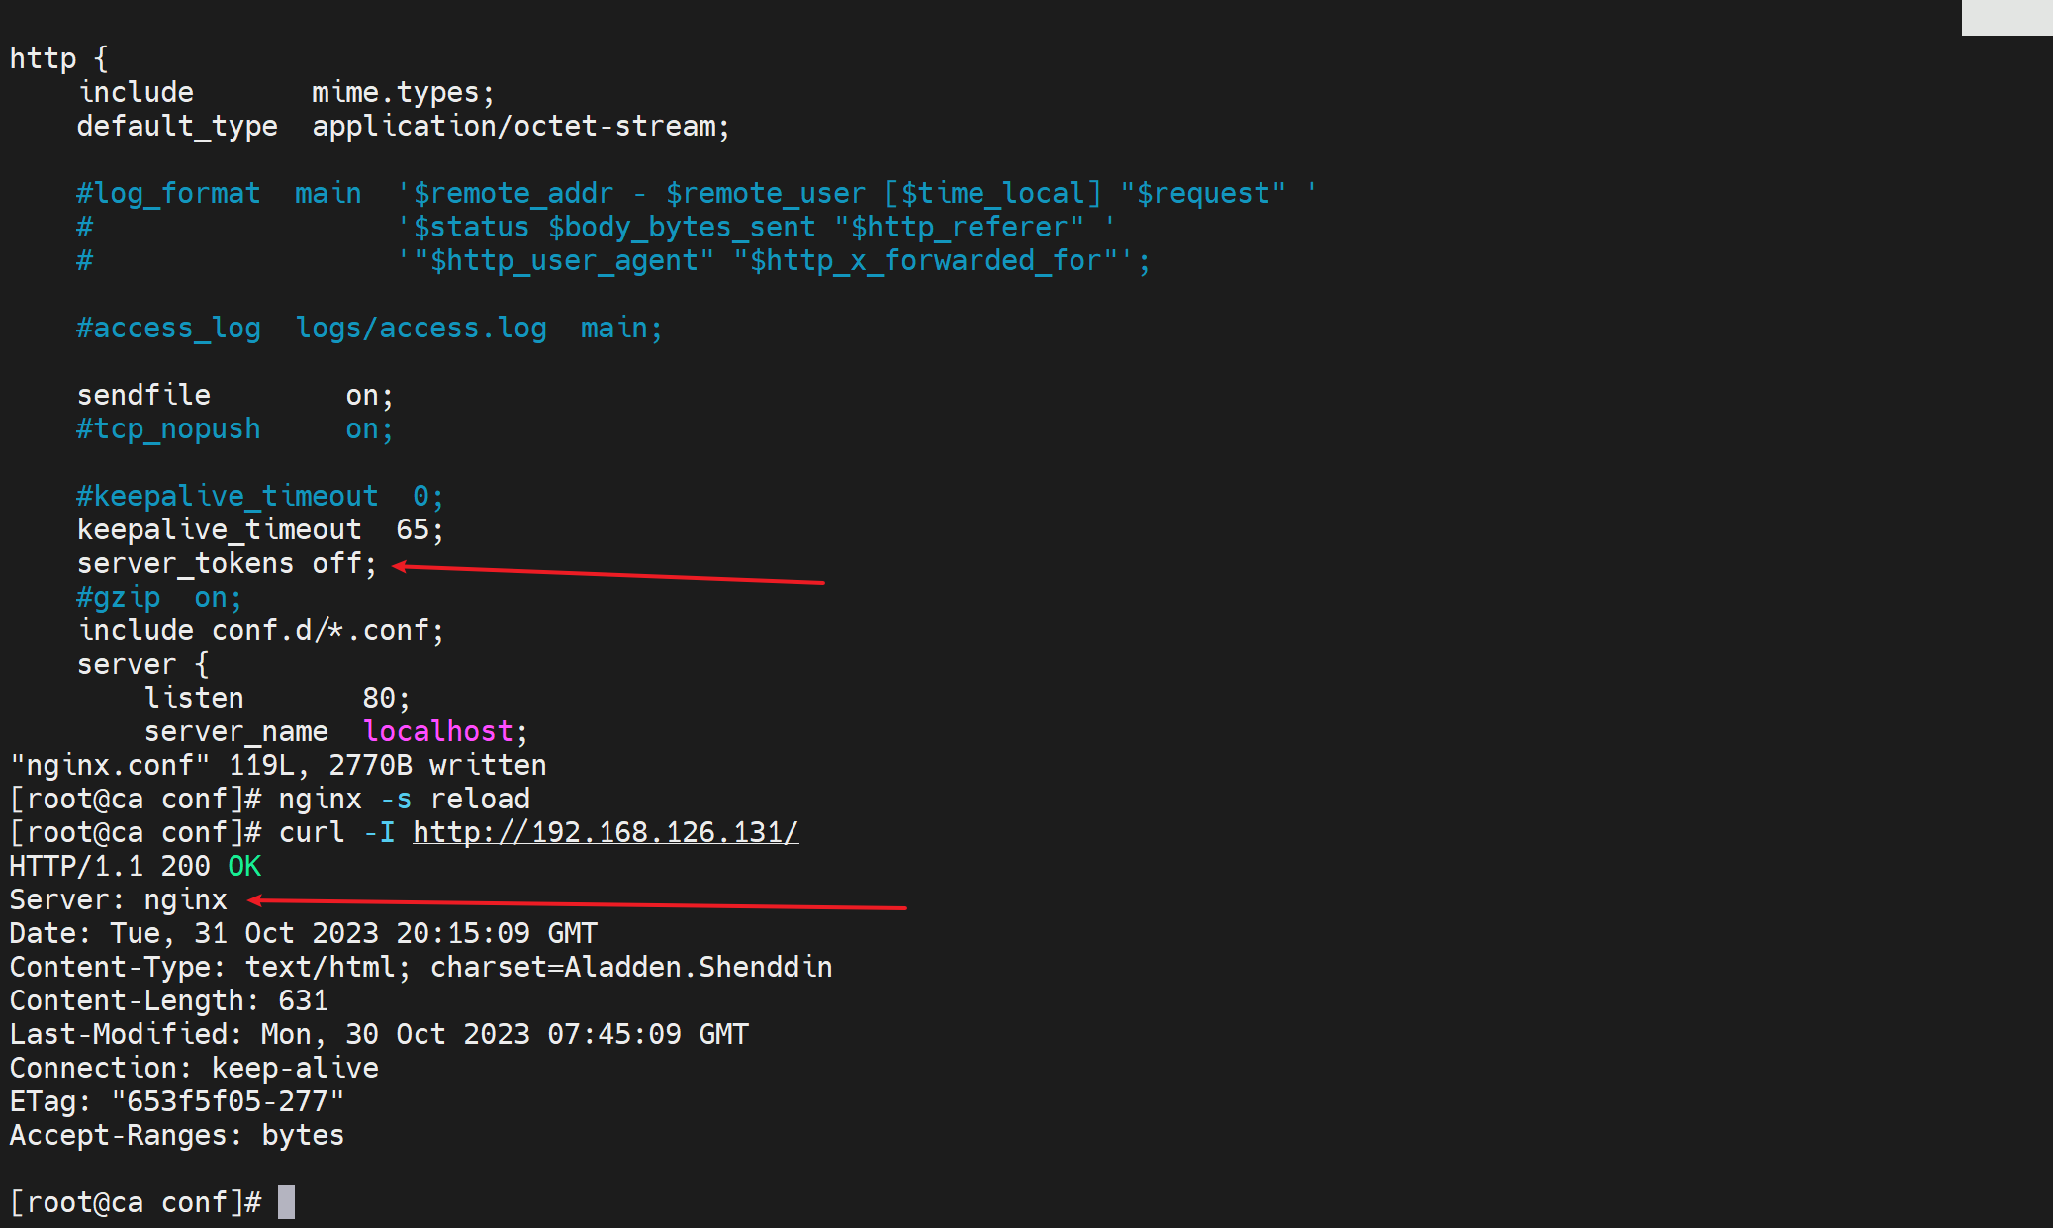Click the '#access_log logs/access.log main;' comment
Screen dimensions: 2053x1228
pos(369,328)
